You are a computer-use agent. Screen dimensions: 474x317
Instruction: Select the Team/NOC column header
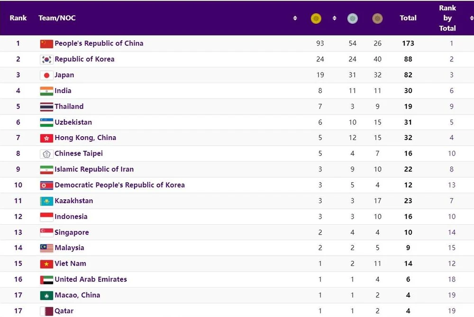(x=57, y=18)
